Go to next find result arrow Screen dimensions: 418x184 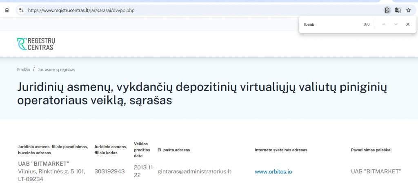[396, 24]
